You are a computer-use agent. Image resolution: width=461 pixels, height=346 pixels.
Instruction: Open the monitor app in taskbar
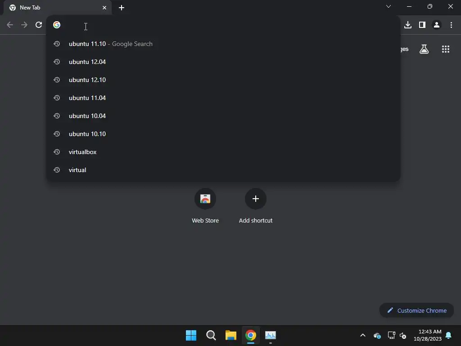(x=271, y=335)
